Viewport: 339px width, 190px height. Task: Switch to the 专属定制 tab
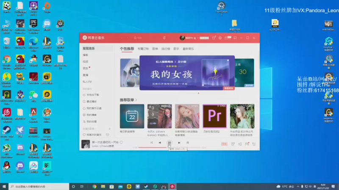point(143,49)
